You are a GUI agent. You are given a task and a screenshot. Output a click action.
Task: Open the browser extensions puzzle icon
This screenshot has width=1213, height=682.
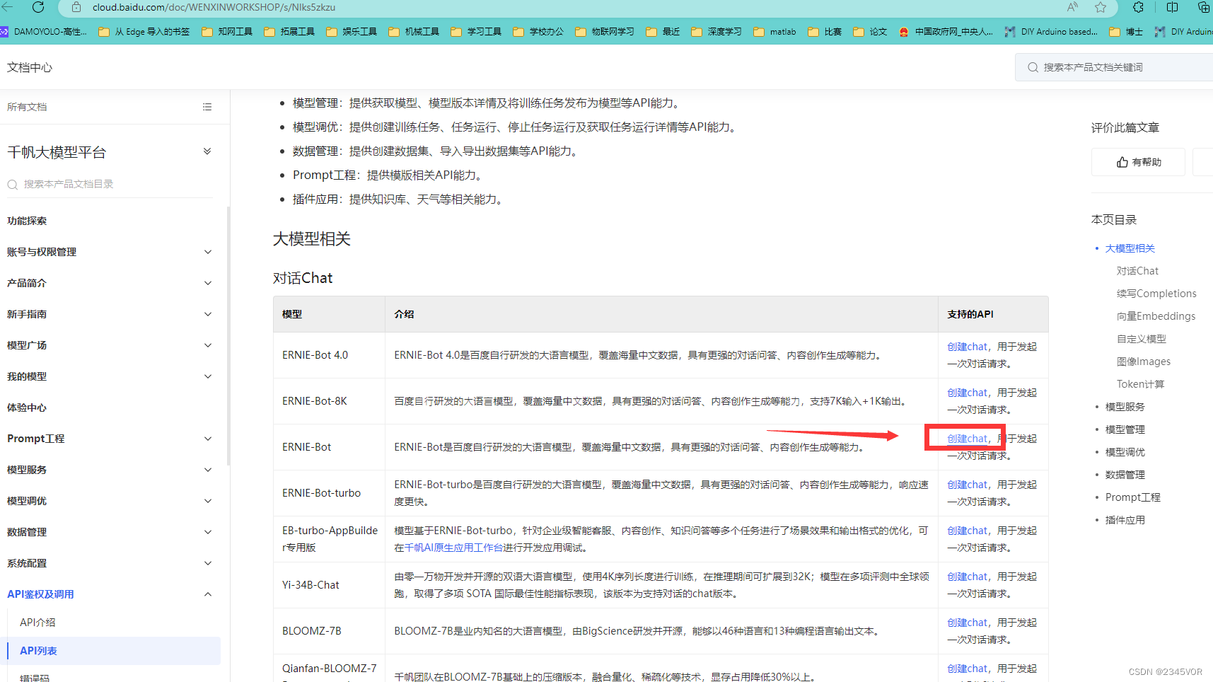click(1138, 7)
